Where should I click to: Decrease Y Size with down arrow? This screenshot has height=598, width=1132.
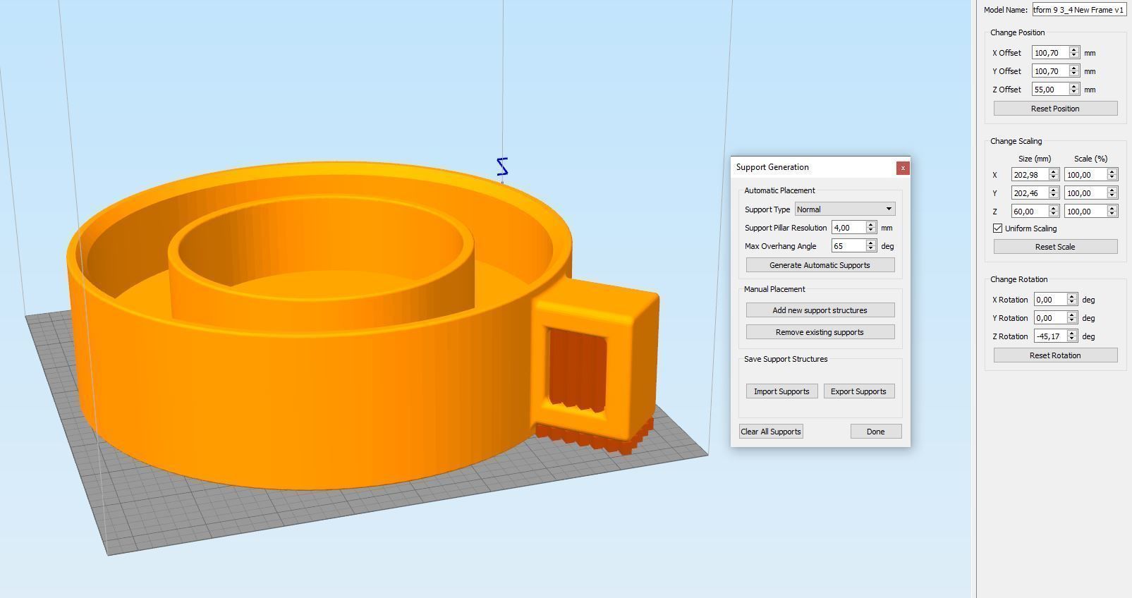click(1054, 196)
